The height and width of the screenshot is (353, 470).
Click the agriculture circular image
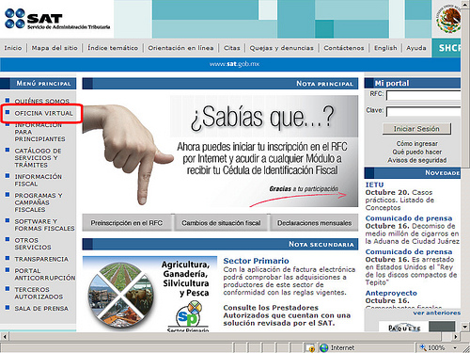click(121, 296)
